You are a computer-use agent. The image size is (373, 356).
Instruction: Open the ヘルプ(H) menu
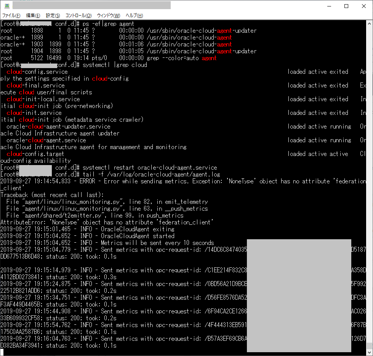coord(134,16)
